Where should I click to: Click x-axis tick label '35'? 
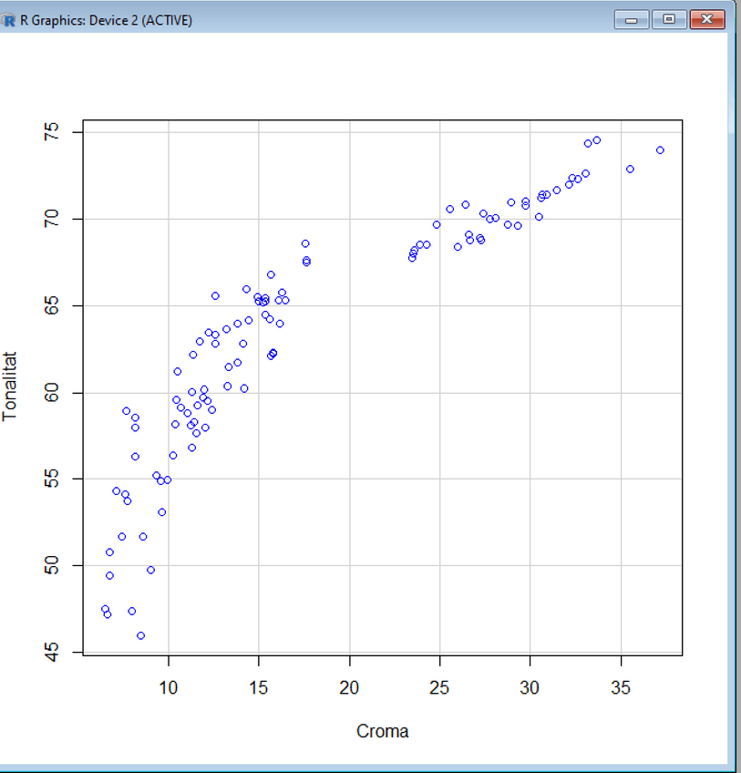pos(621,687)
